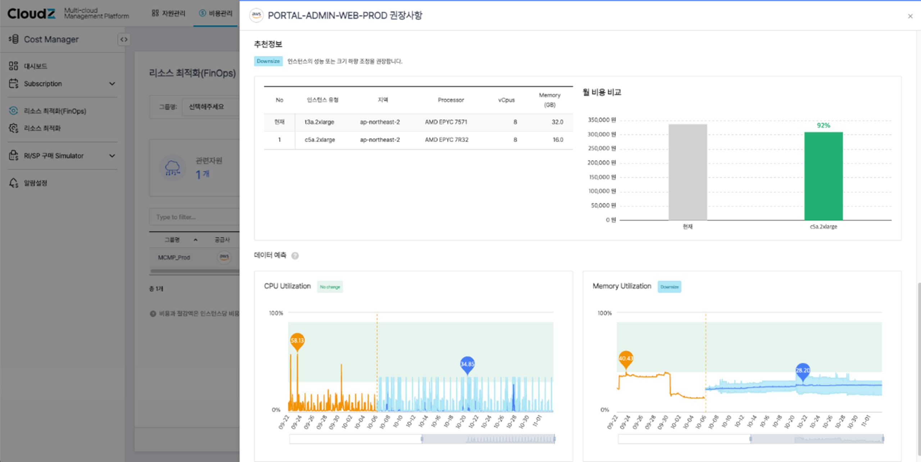Viewport: 921px width, 462px height.
Task: Click the AWS icon next to MCMP_Prod
Action: tap(224, 257)
